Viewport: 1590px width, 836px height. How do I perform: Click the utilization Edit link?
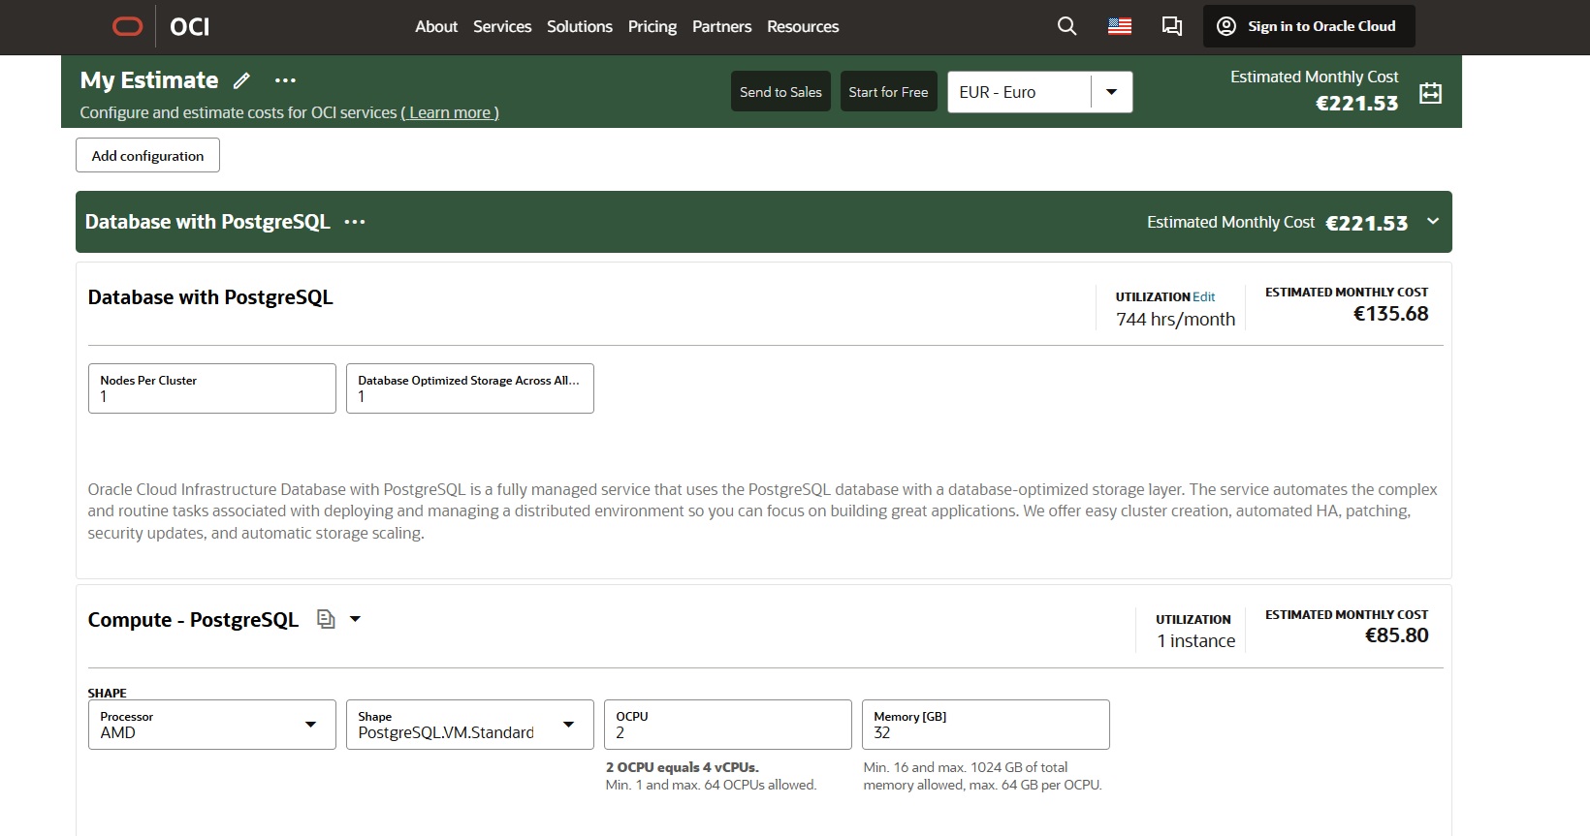tap(1203, 296)
